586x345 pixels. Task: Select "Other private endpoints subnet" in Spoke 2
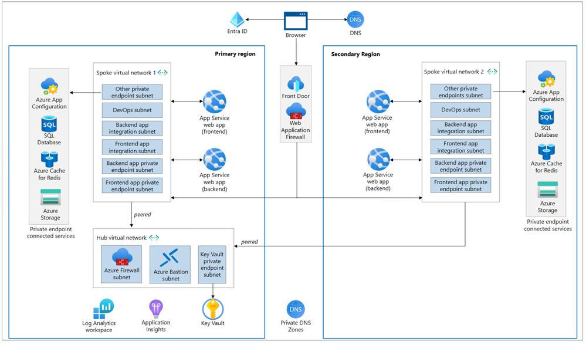coord(461,92)
